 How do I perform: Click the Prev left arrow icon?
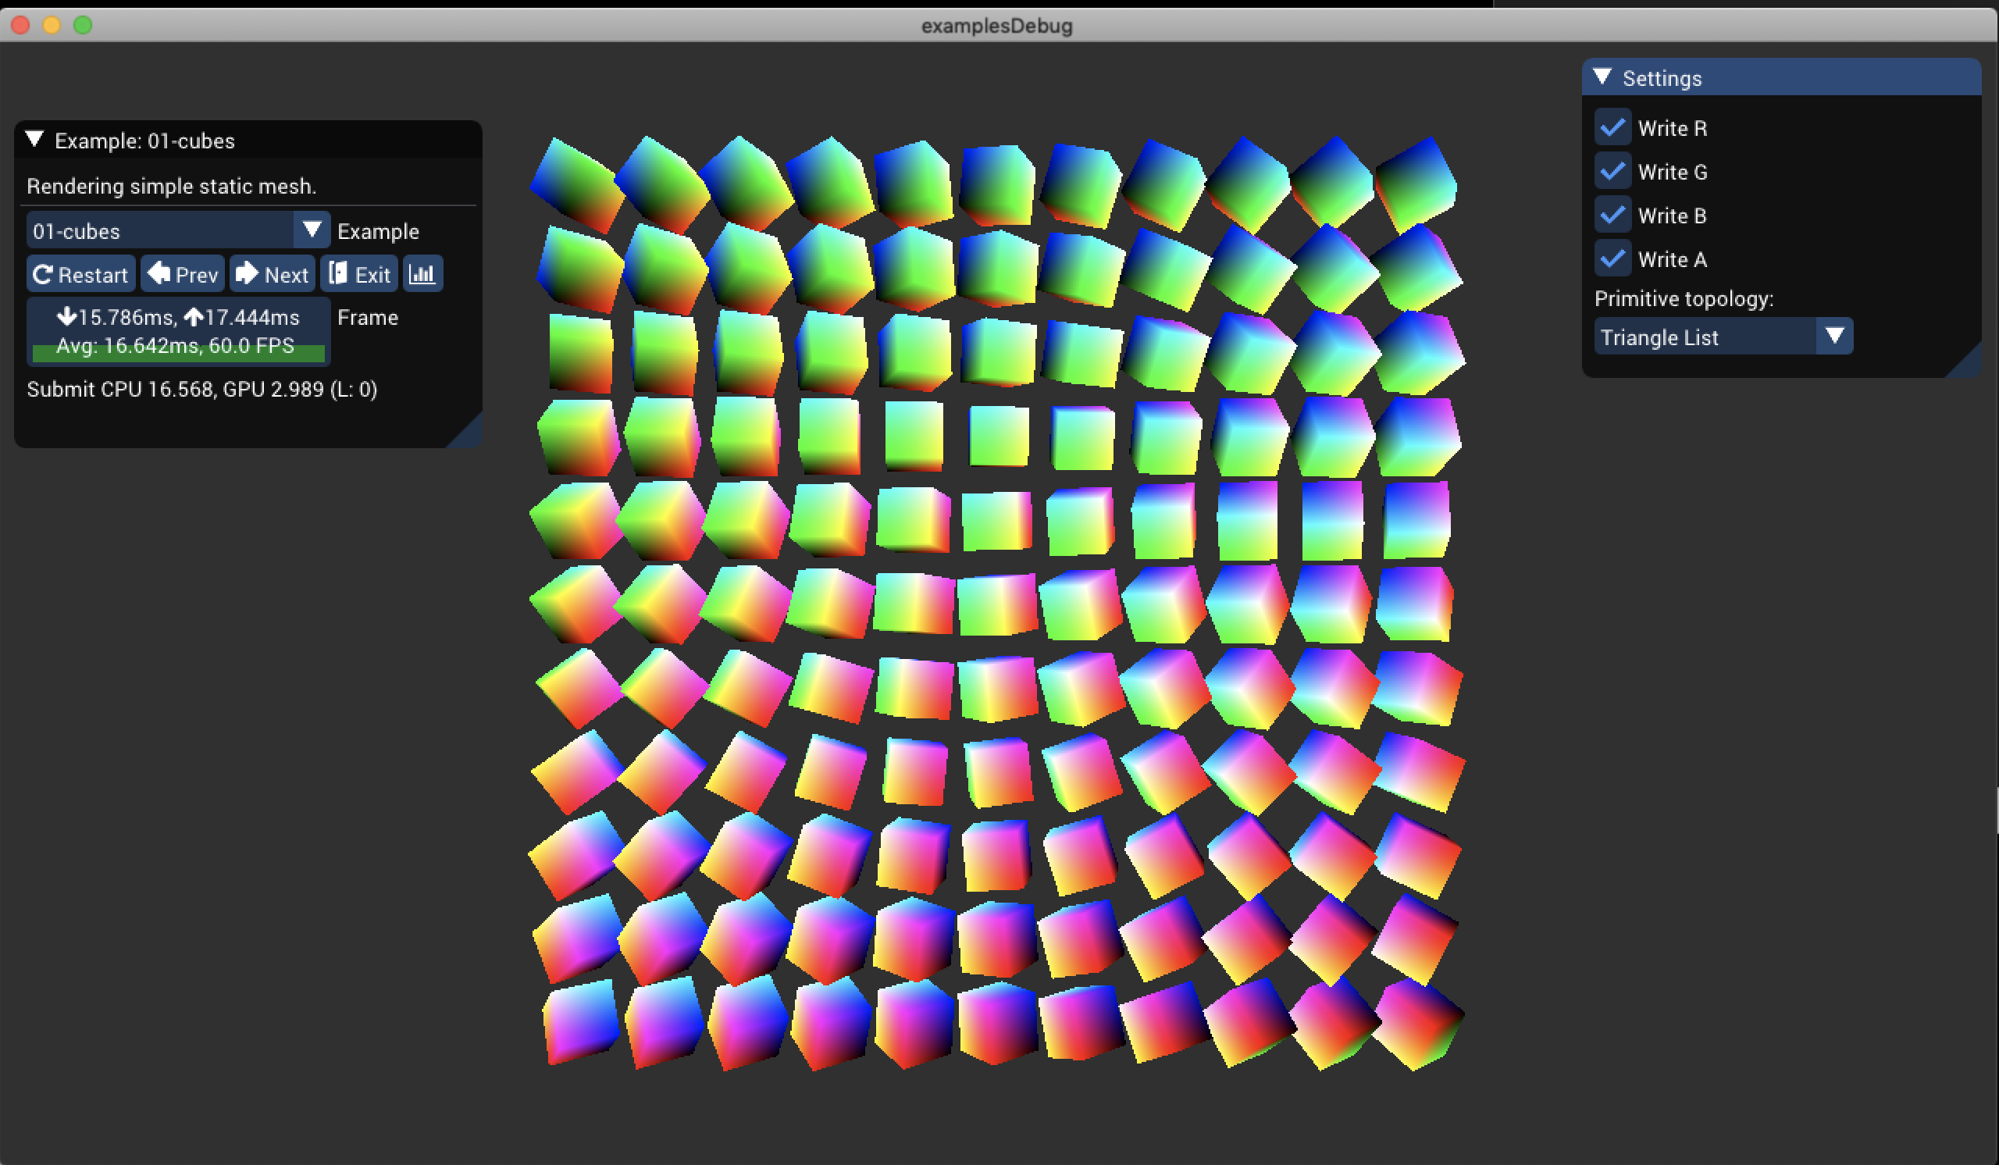(x=159, y=273)
